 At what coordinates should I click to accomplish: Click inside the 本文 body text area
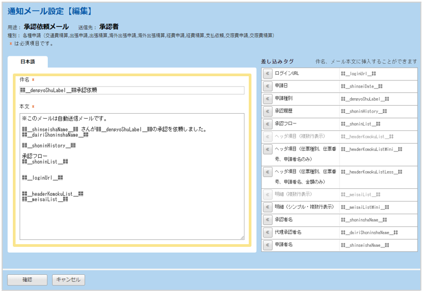(131, 204)
